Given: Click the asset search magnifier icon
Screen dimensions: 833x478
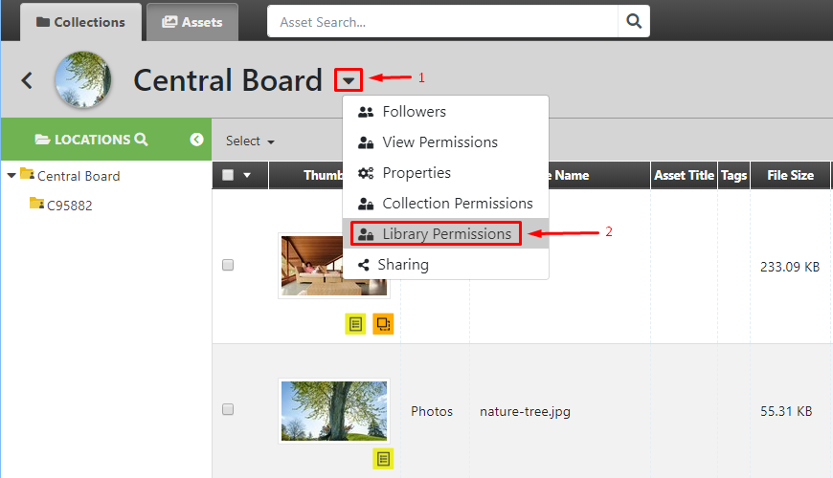Looking at the screenshot, I should 634,21.
